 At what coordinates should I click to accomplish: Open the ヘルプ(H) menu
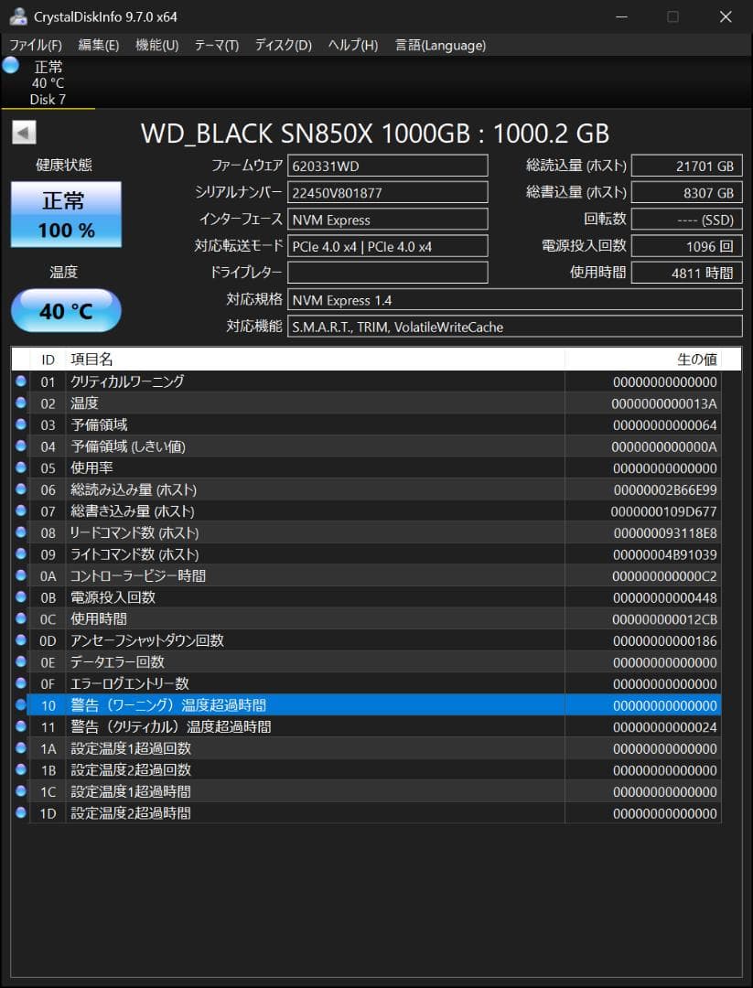point(352,45)
